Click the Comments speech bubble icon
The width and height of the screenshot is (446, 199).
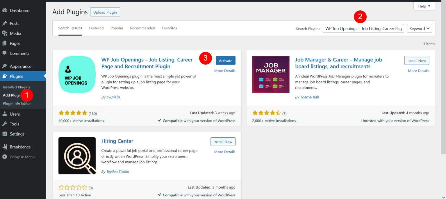pyautogui.click(x=5, y=53)
